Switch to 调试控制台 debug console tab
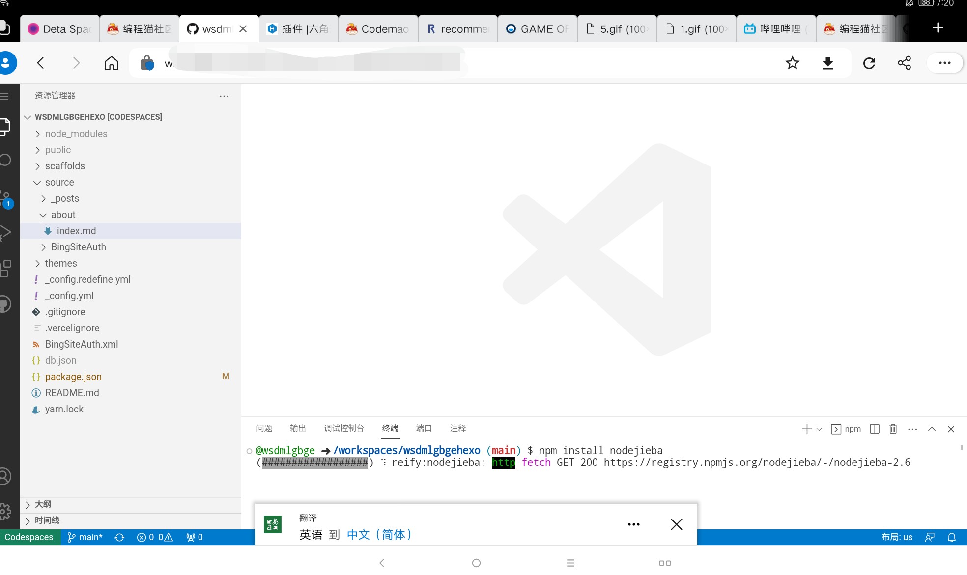 [344, 428]
